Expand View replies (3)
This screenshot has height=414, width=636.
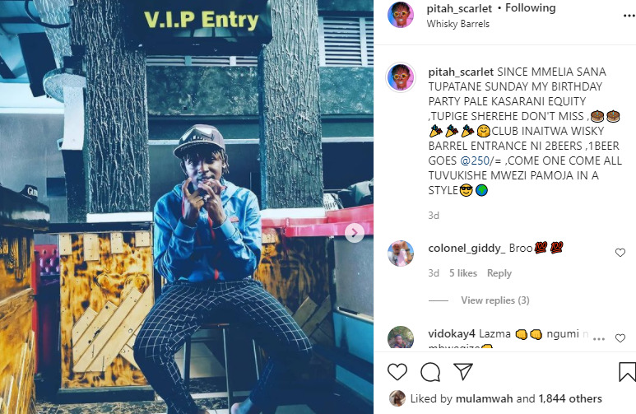[494, 300]
